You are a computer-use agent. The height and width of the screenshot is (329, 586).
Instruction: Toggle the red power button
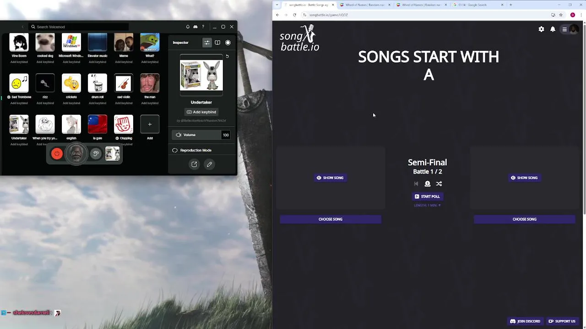57,154
